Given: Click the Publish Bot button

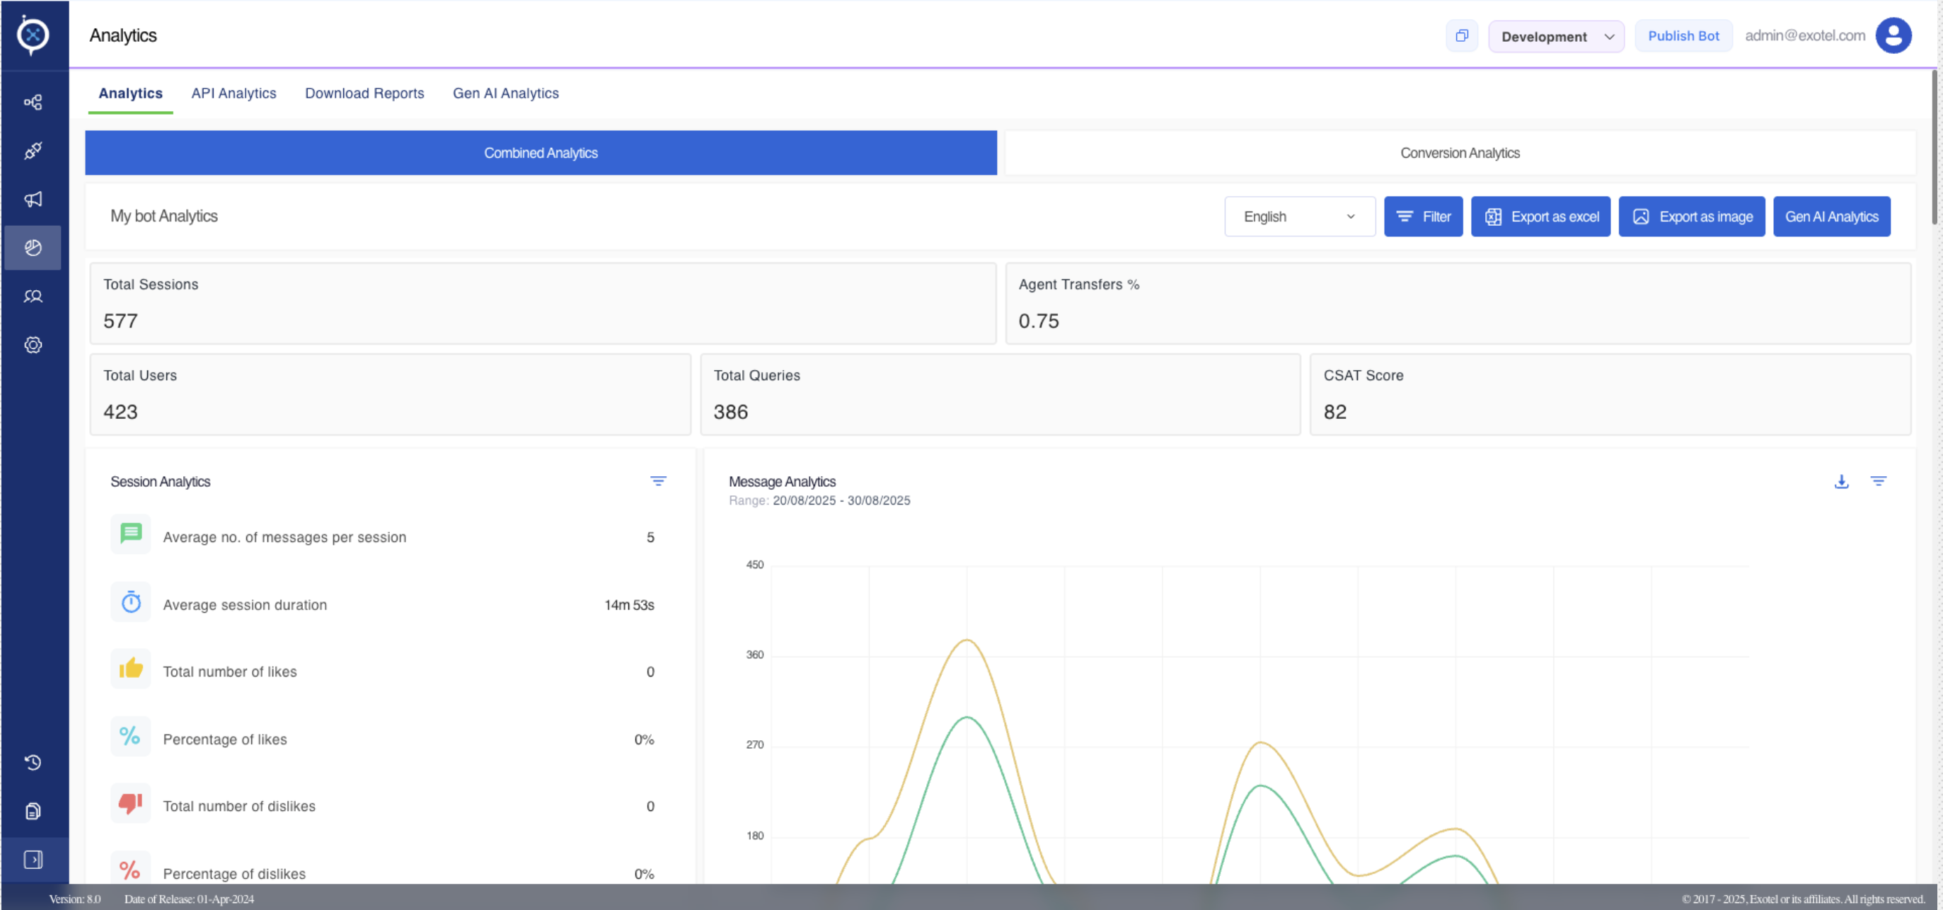Looking at the screenshot, I should tap(1683, 35).
